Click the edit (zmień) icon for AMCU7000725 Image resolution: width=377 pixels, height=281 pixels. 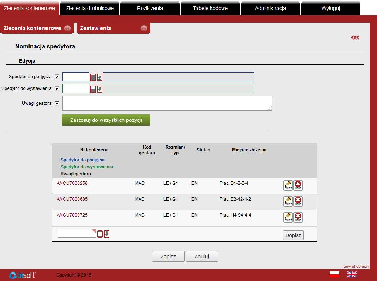coord(288,217)
